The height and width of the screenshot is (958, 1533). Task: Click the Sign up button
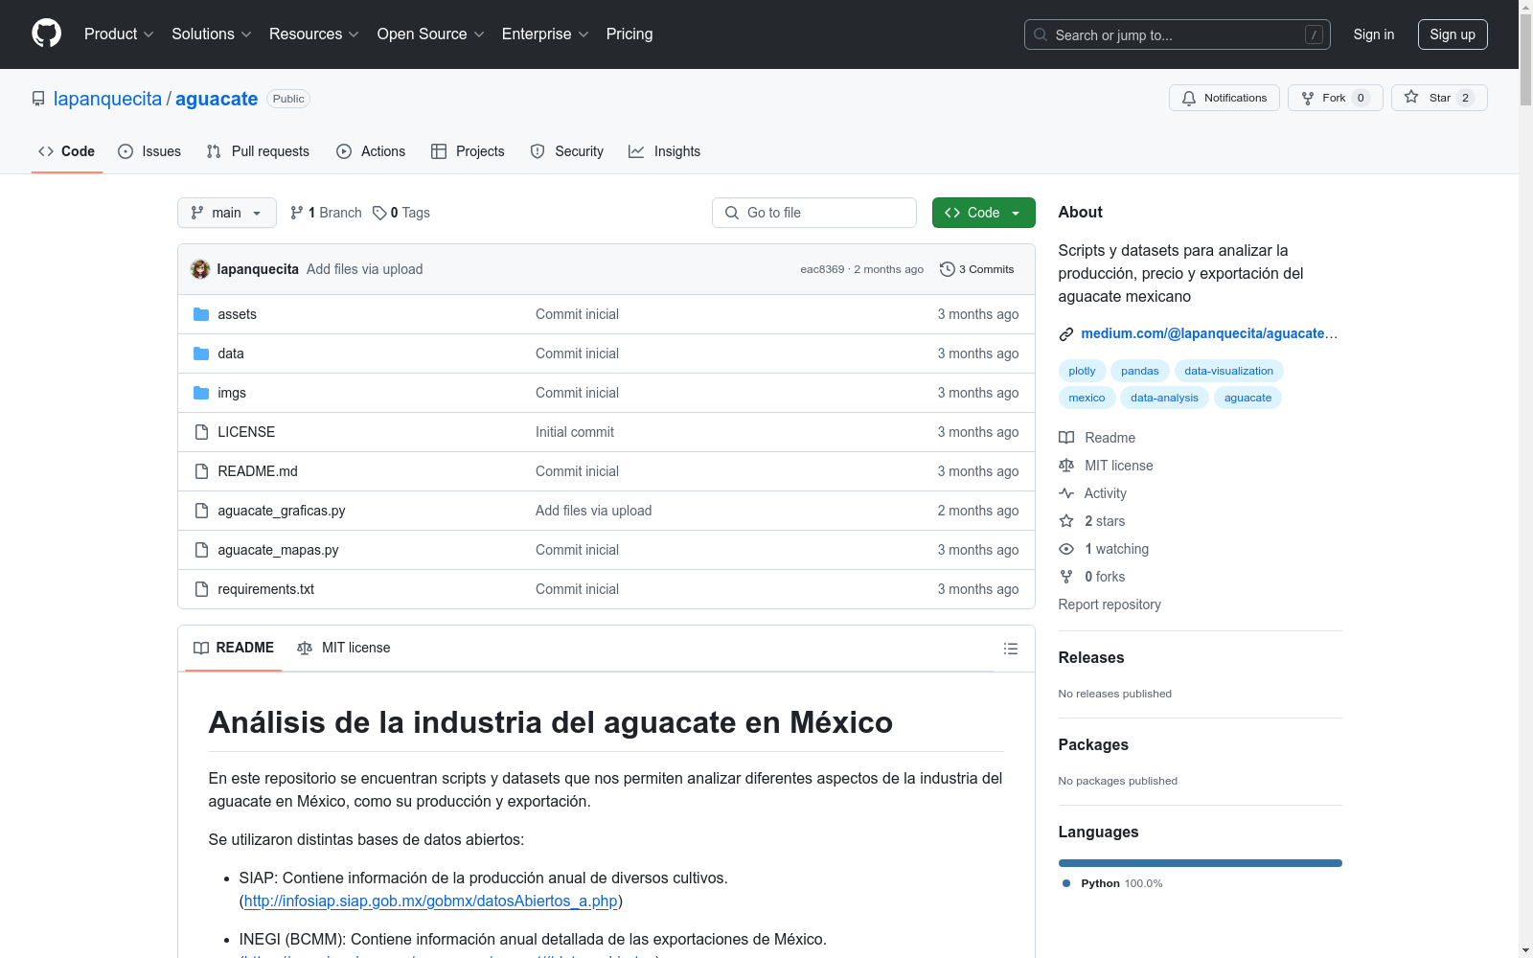point(1453,34)
